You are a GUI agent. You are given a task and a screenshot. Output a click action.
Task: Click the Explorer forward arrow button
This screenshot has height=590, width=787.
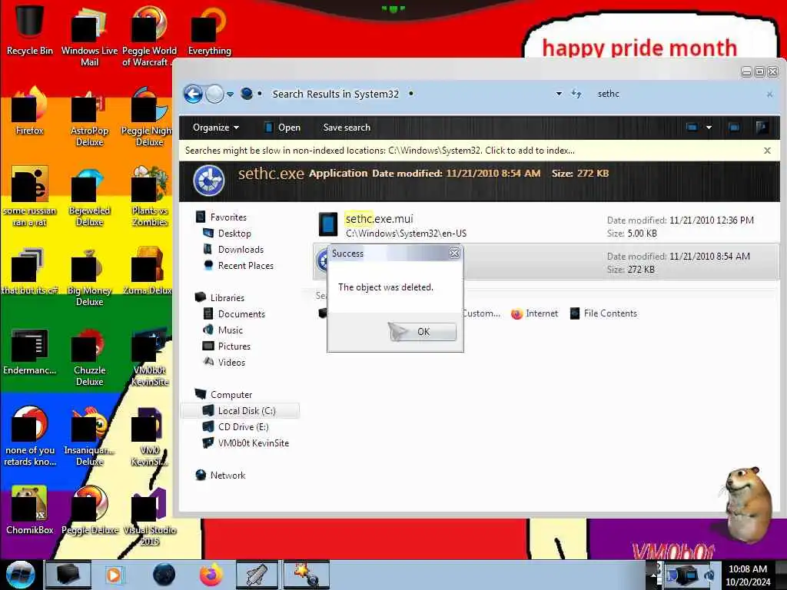point(215,94)
